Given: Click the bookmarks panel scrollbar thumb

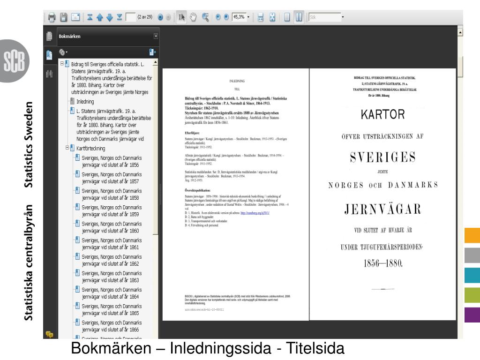Looking at the screenshot, I should coord(156,150).
